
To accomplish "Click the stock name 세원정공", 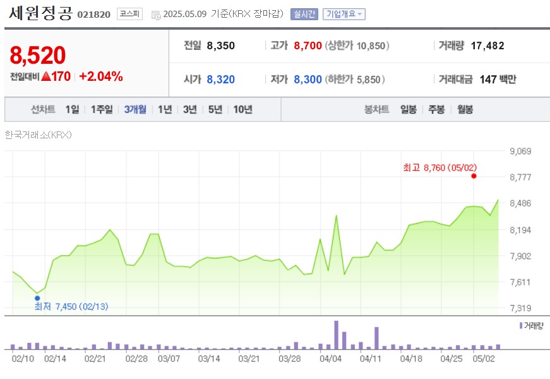I will click(x=40, y=13).
